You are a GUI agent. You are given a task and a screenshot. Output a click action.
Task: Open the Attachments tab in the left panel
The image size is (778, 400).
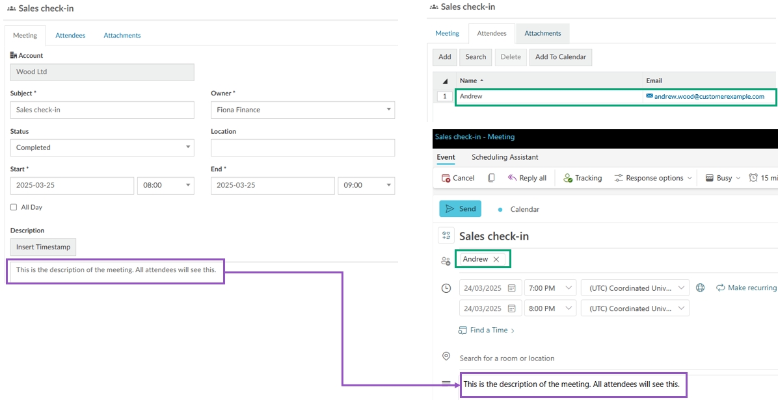pos(122,35)
